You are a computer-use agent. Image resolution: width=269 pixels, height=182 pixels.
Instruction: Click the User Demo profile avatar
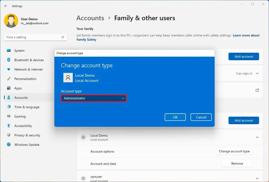point(11,21)
